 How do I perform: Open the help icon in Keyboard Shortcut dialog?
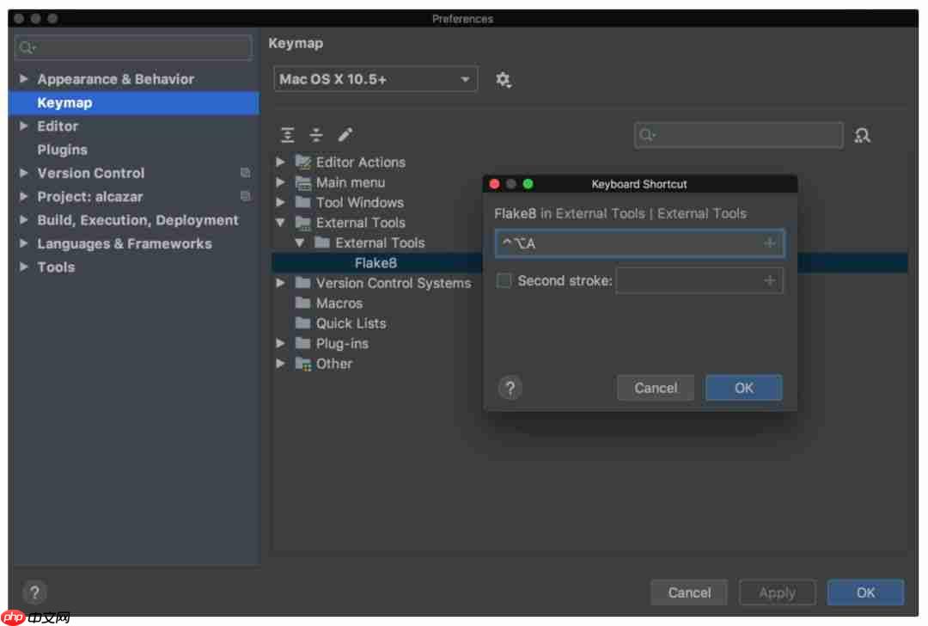point(510,387)
